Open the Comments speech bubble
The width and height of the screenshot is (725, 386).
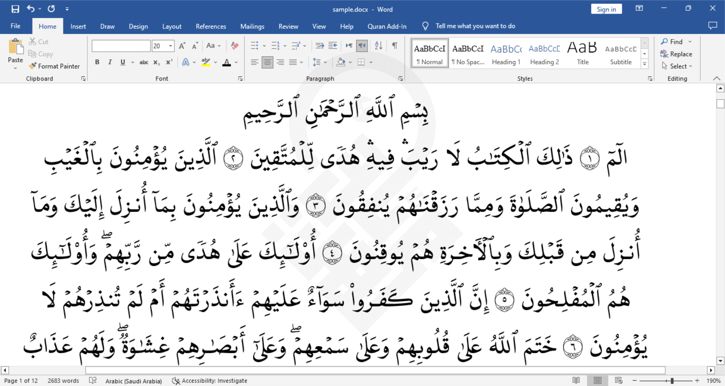(x=713, y=26)
